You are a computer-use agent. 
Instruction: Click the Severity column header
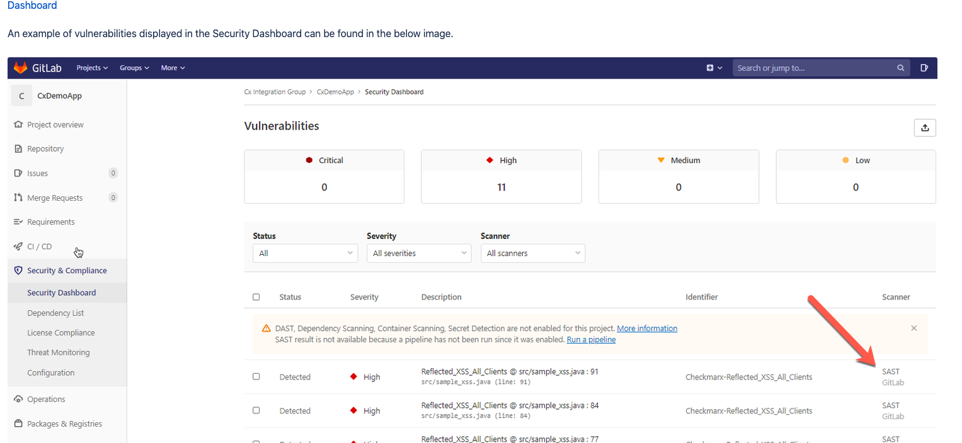[x=364, y=297]
